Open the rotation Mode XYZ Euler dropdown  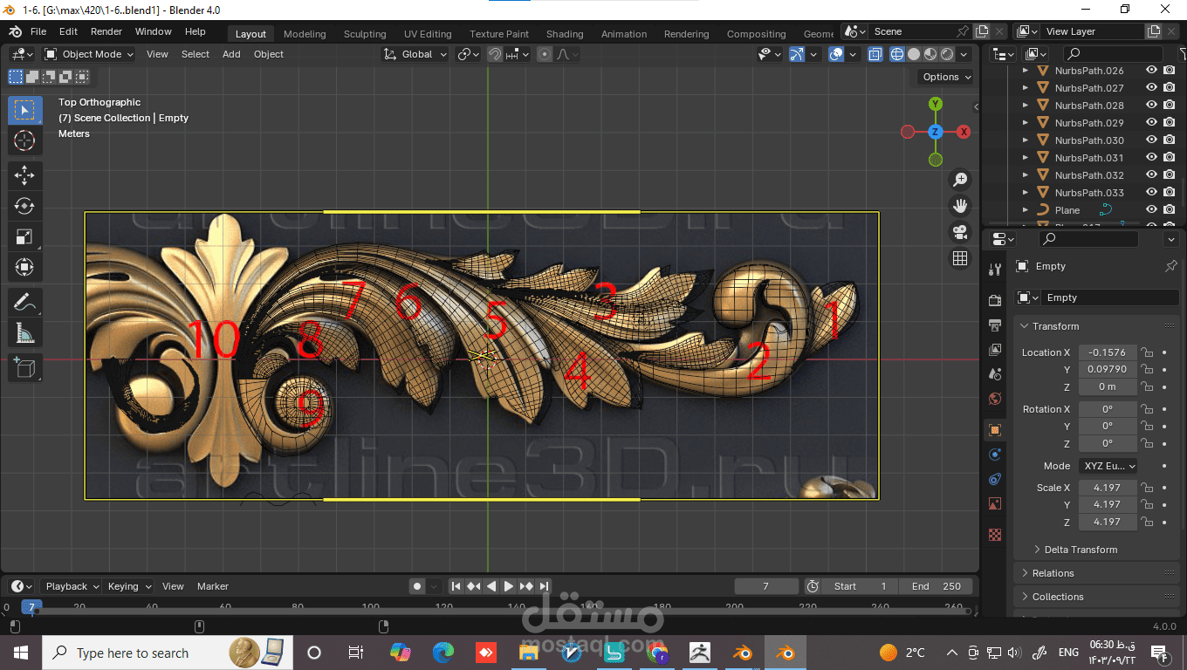[x=1108, y=466]
